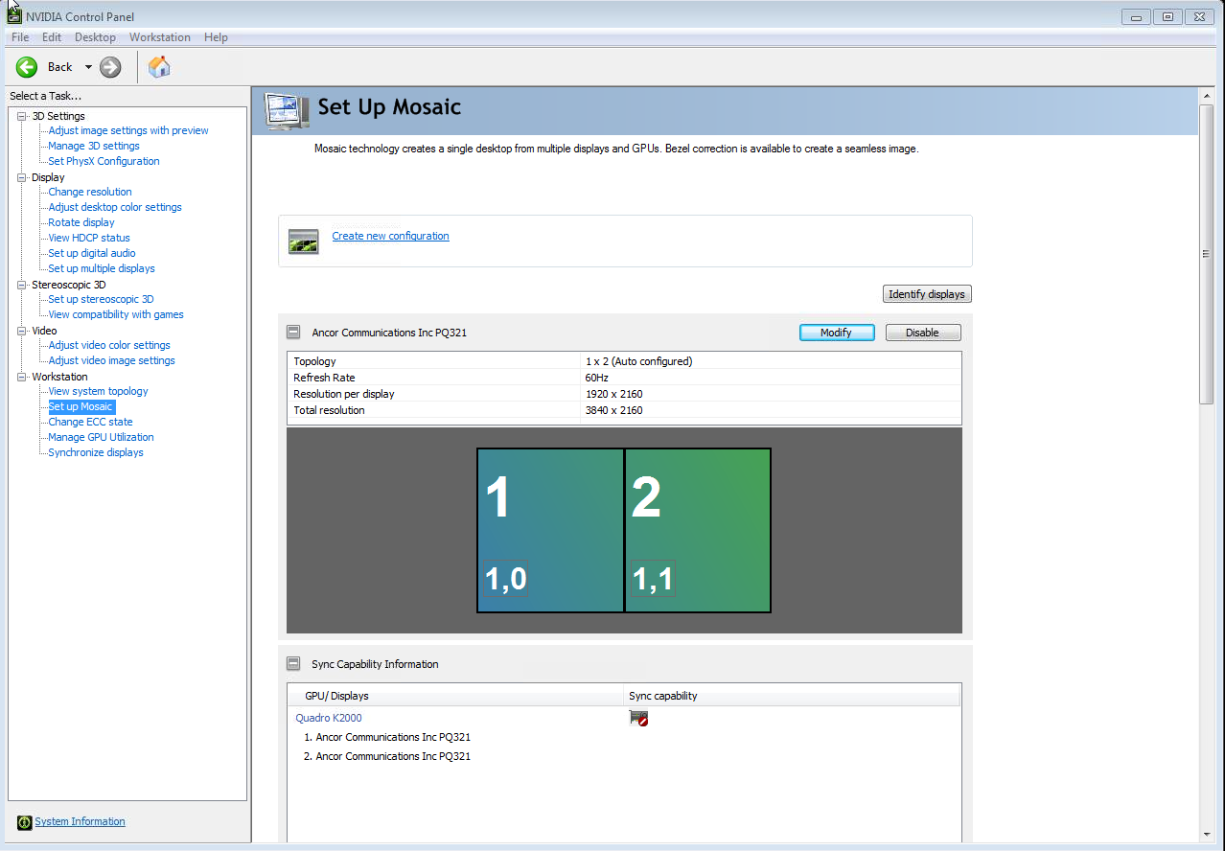The width and height of the screenshot is (1225, 851).
Task: Click the per-display resolution '1920 x 2160'
Action: click(613, 394)
